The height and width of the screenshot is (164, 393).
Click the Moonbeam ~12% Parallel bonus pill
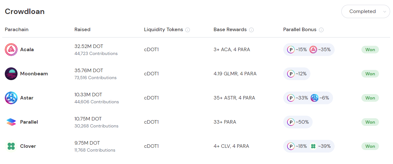click(x=297, y=74)
